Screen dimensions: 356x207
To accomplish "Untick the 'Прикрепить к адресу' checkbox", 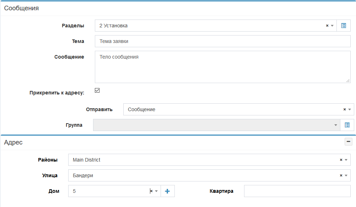I will 97,91.
